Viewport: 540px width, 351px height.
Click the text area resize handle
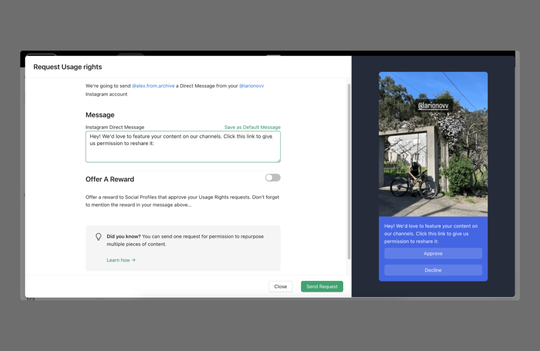[x=278, y=160]
